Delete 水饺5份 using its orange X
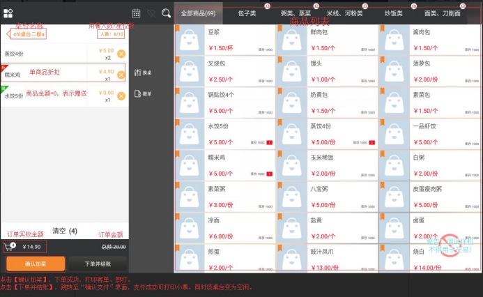This screenshot has height=297, width=483. pyautogui.click(x=121, y=96)
